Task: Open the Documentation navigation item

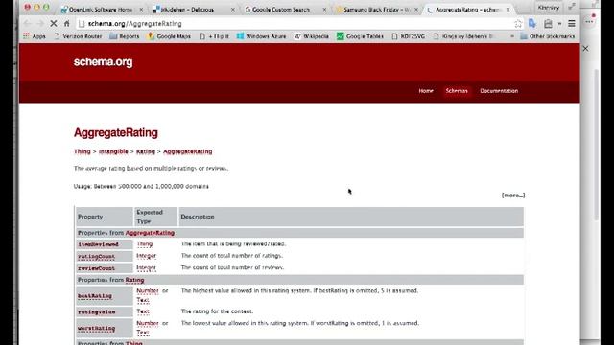Action: 499,91
